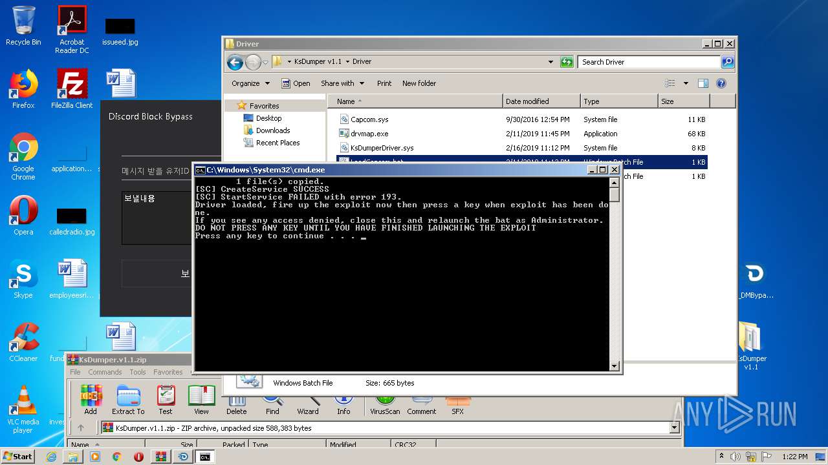Expand Explorer address bar history dropdown

[x=550, y=62]
